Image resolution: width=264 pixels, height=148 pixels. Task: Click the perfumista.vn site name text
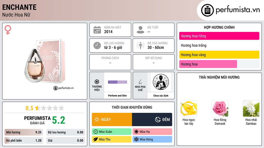point(238,10)
